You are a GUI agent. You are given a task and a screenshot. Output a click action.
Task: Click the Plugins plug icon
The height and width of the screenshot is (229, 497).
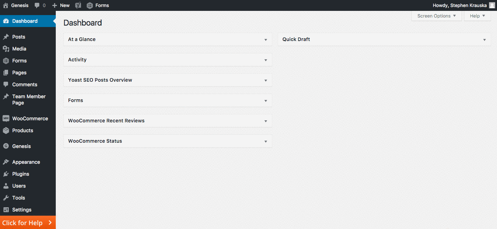pyautogui.click(x=6, y=174)
